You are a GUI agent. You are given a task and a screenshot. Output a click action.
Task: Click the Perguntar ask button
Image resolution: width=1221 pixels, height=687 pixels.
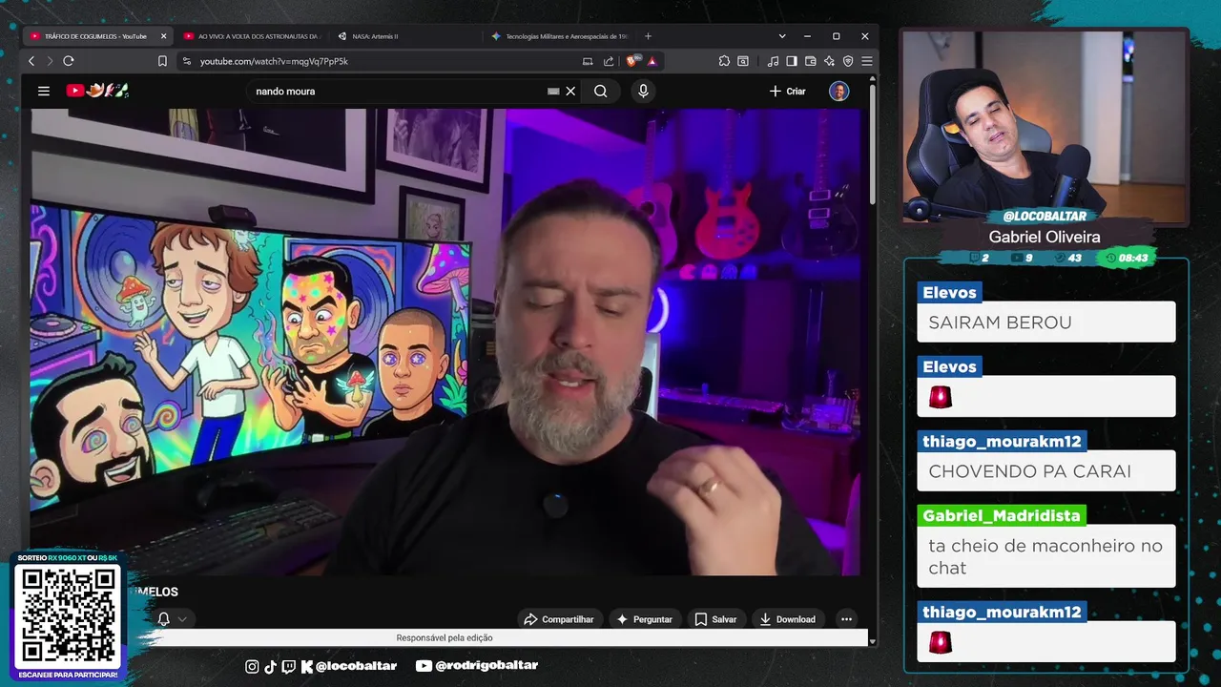point(645,619)
